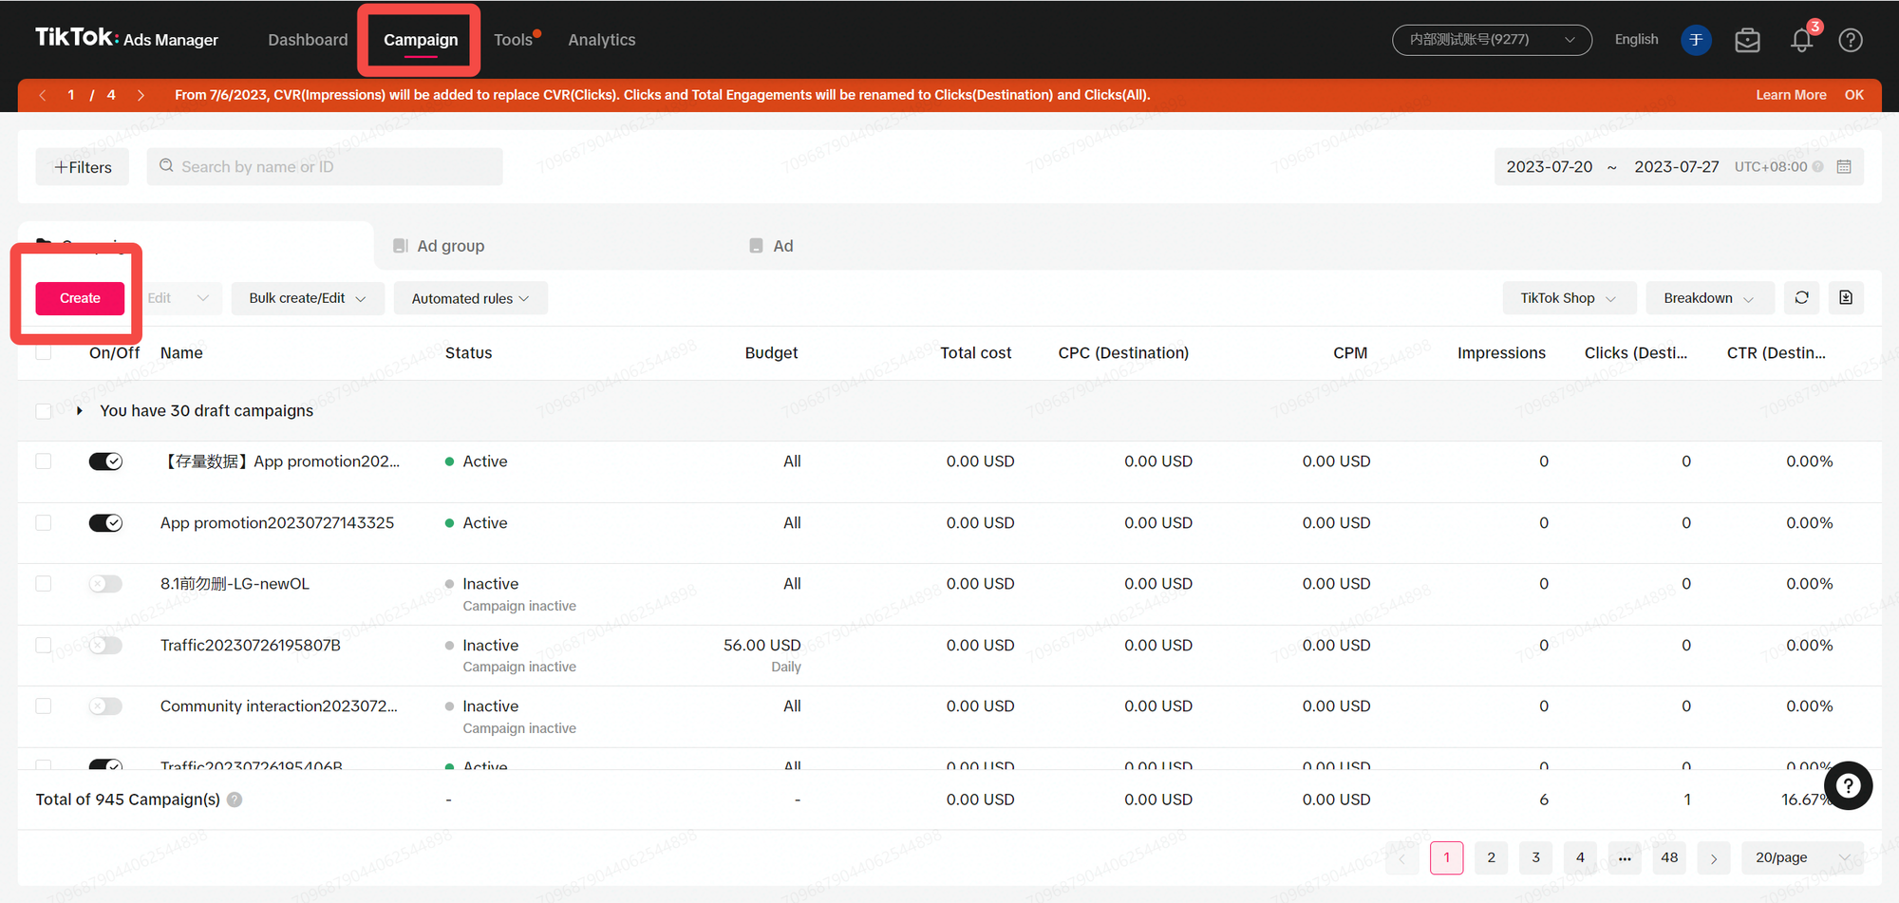Click the export report icon
The image size is (1899, 903).
click(x=1845, y=298)
